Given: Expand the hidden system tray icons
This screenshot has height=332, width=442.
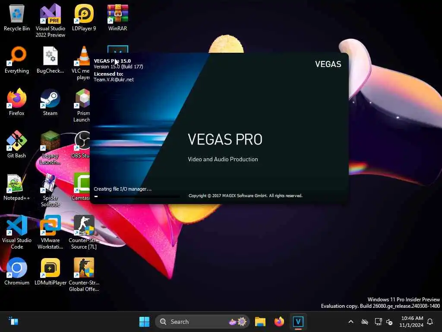Looking at the screenshot, I should pos(351,322).
